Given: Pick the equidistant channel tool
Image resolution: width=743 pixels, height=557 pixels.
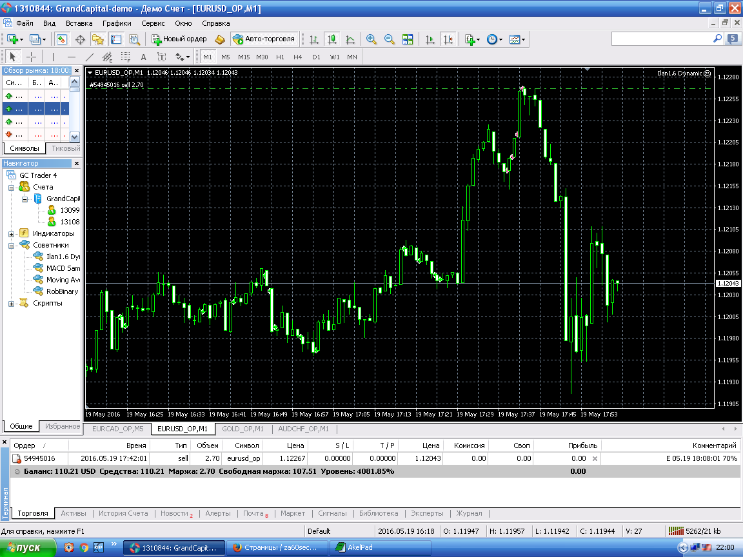Looking at the screenshot, I should (x=108, y=57).
